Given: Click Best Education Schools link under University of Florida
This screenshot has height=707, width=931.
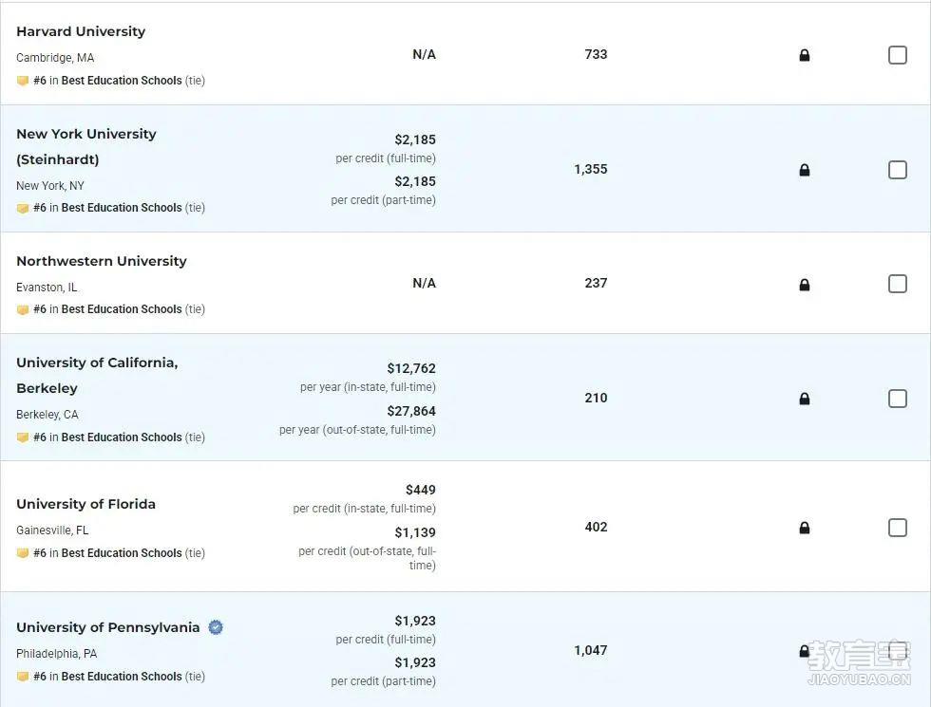Looking at the screenshot, I should pyautogui.click(x=122, y=552).
